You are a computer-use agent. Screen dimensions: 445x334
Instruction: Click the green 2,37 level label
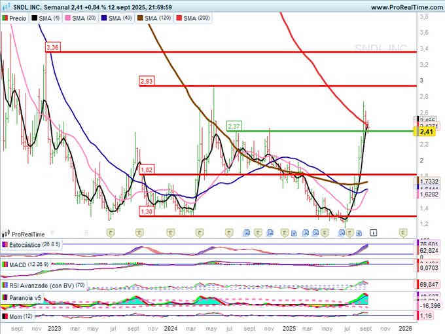tap(234, 126)
